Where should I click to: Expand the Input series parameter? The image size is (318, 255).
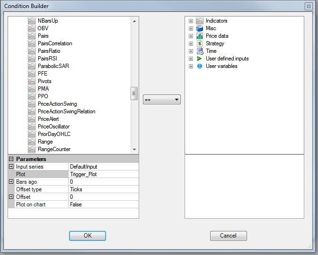pyautogui.click(x=11, y=167)
